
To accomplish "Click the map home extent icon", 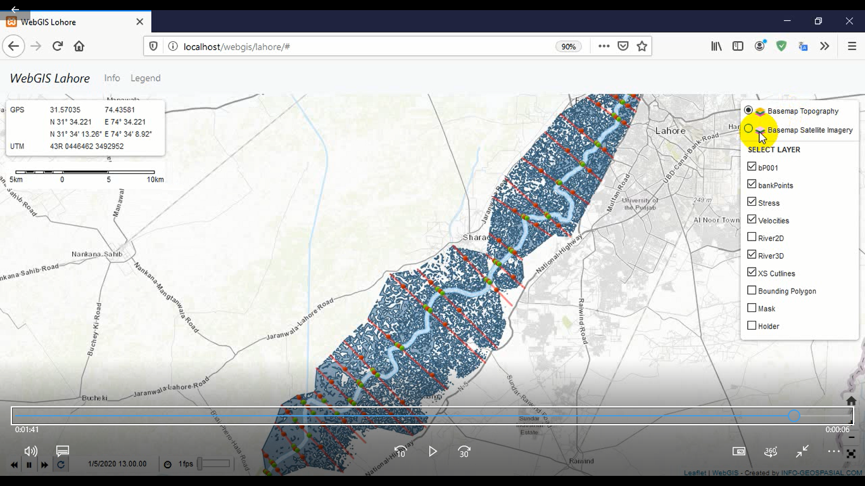I will click(x=851, y=401).
